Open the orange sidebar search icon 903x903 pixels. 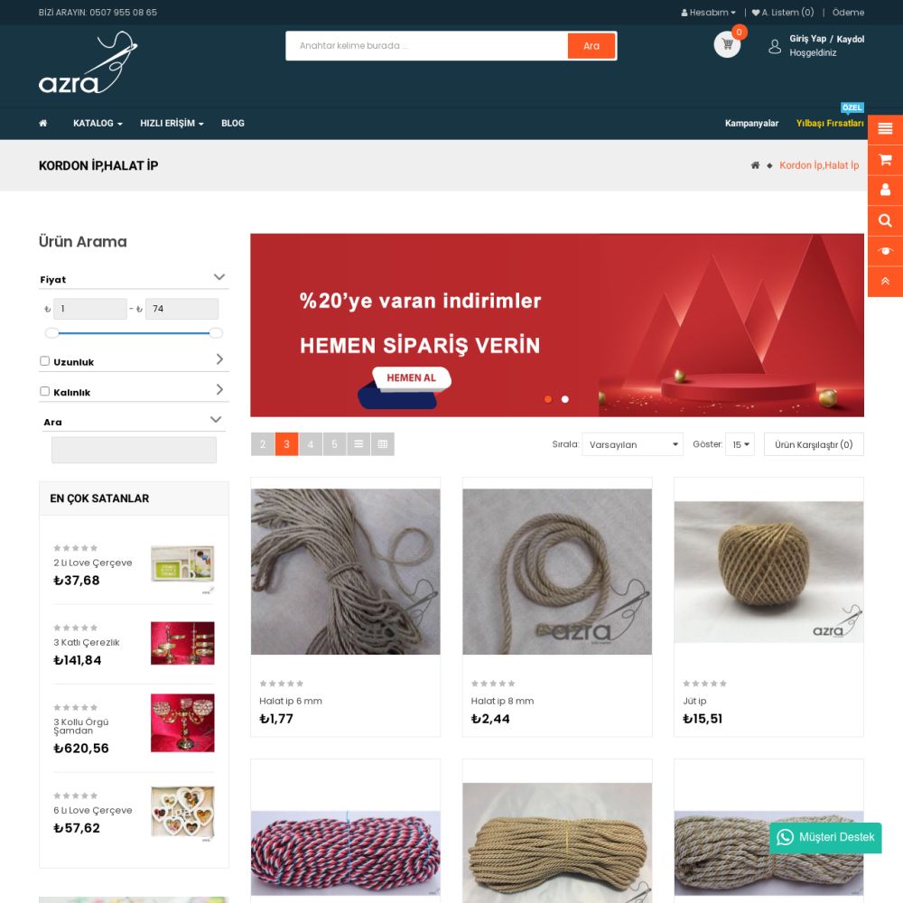pos(885,220)
